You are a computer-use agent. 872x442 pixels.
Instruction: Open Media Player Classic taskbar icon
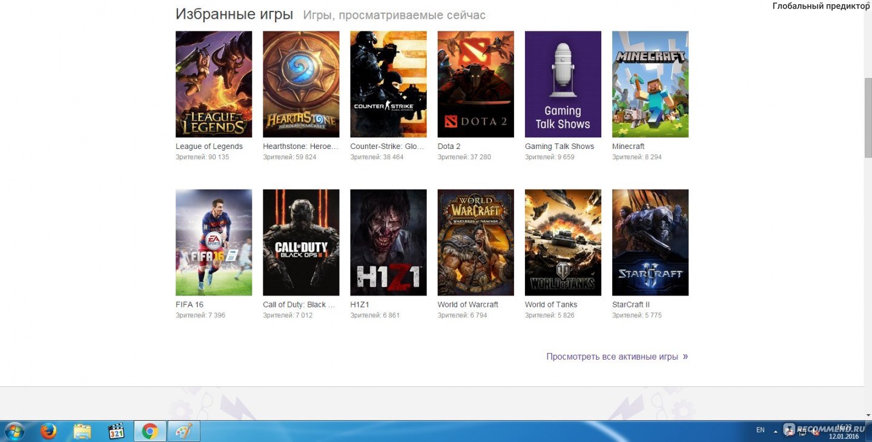pyautogui.click(x=116, y=431)
